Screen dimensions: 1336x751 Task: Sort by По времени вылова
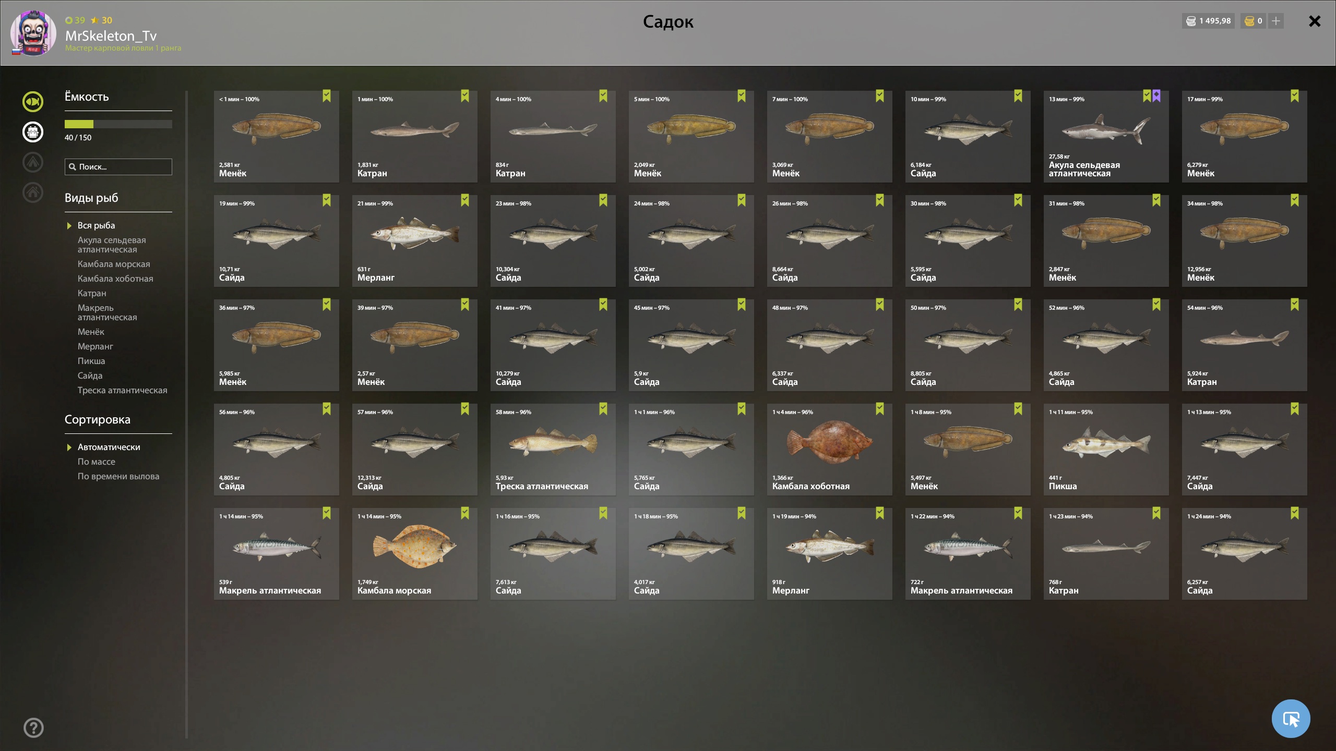[x=118, y=476]
